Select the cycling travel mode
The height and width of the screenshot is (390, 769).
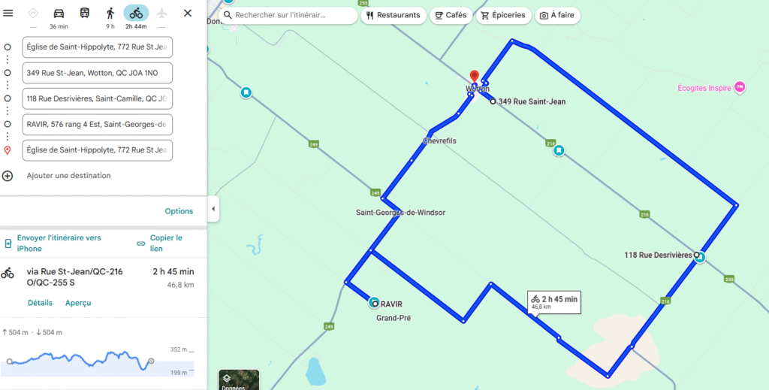coord(136,14)
